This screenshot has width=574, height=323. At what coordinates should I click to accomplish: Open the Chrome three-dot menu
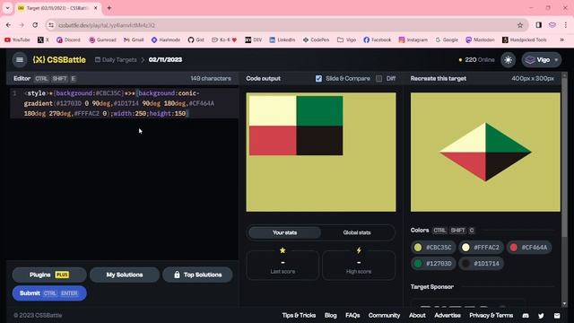566,25
